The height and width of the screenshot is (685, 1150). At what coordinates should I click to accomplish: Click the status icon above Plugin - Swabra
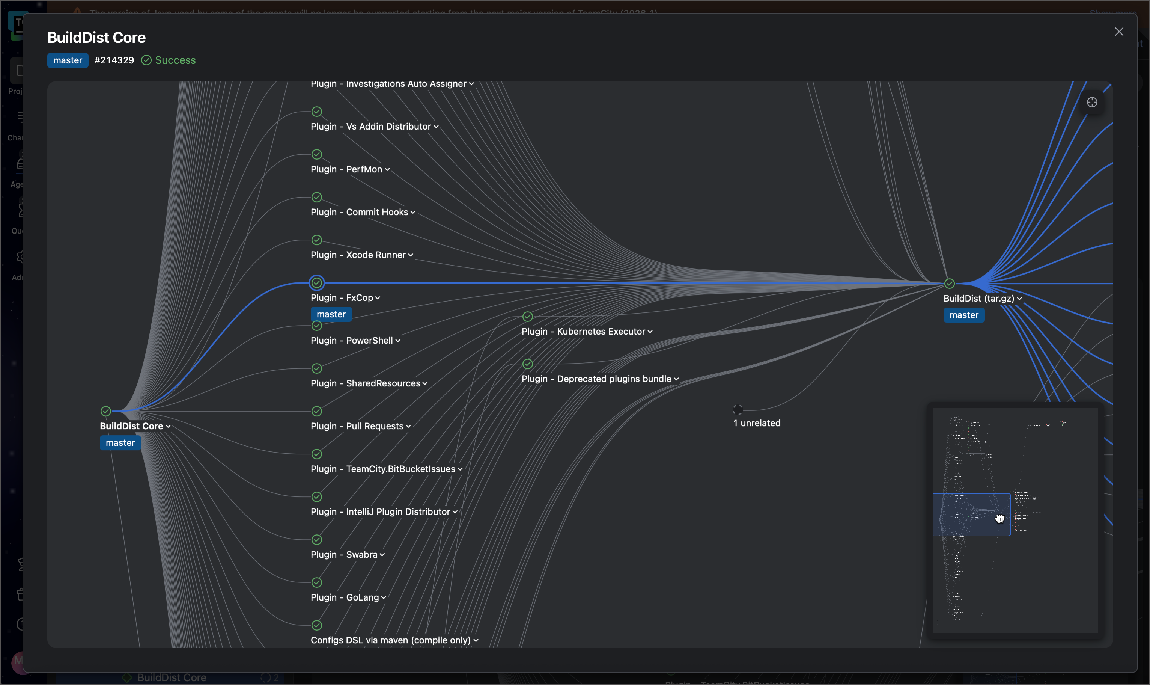pyautogui.click(x=316, y=540)
